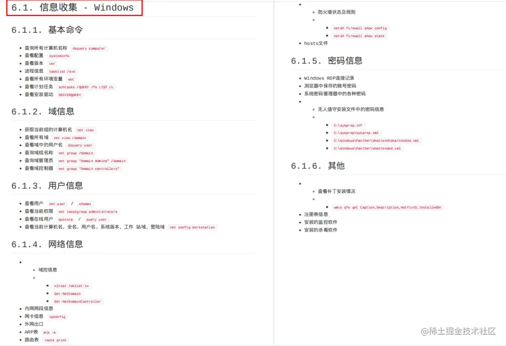The image size is (506, 346).
Task: Click netsh firewall show config code
Action: tap(360, 28)
